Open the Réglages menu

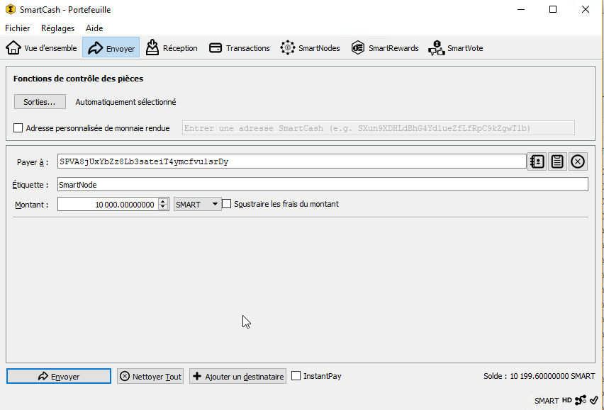(57, 28)
